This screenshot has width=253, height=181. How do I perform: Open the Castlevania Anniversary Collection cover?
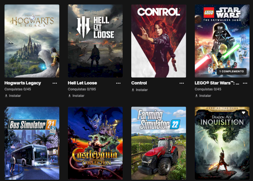click(95, 143)
